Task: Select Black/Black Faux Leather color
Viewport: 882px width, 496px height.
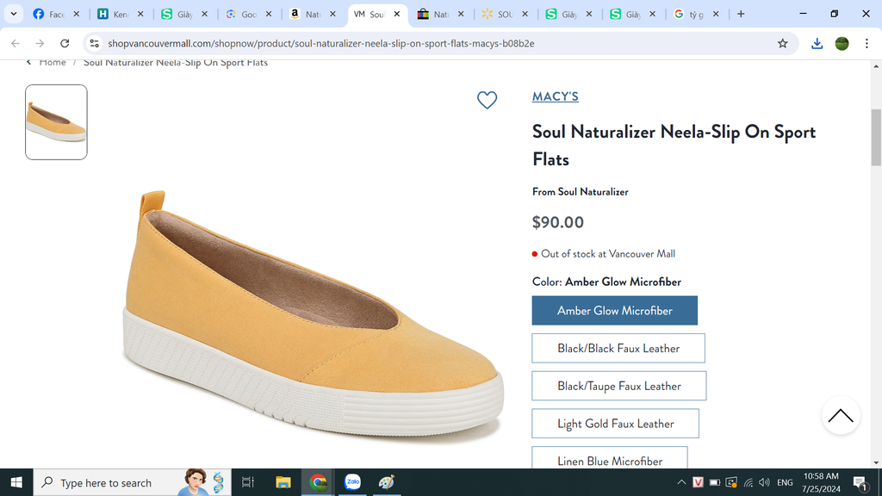Action: point(618,348)
